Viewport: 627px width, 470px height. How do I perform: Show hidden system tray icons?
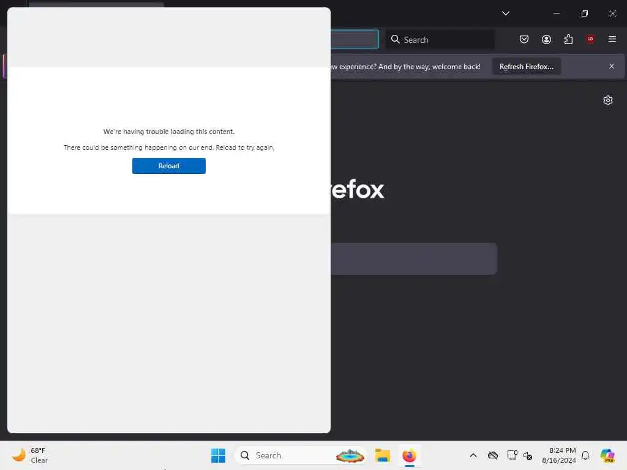pos(473,455)
